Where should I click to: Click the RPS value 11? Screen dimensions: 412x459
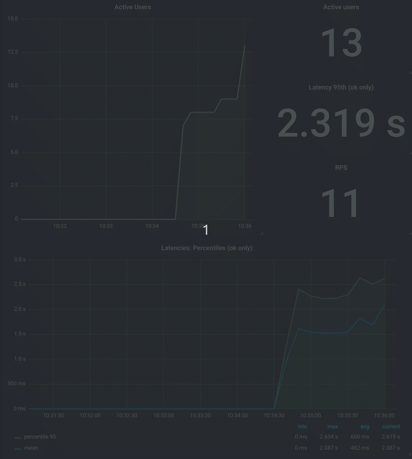click(340, 203)
